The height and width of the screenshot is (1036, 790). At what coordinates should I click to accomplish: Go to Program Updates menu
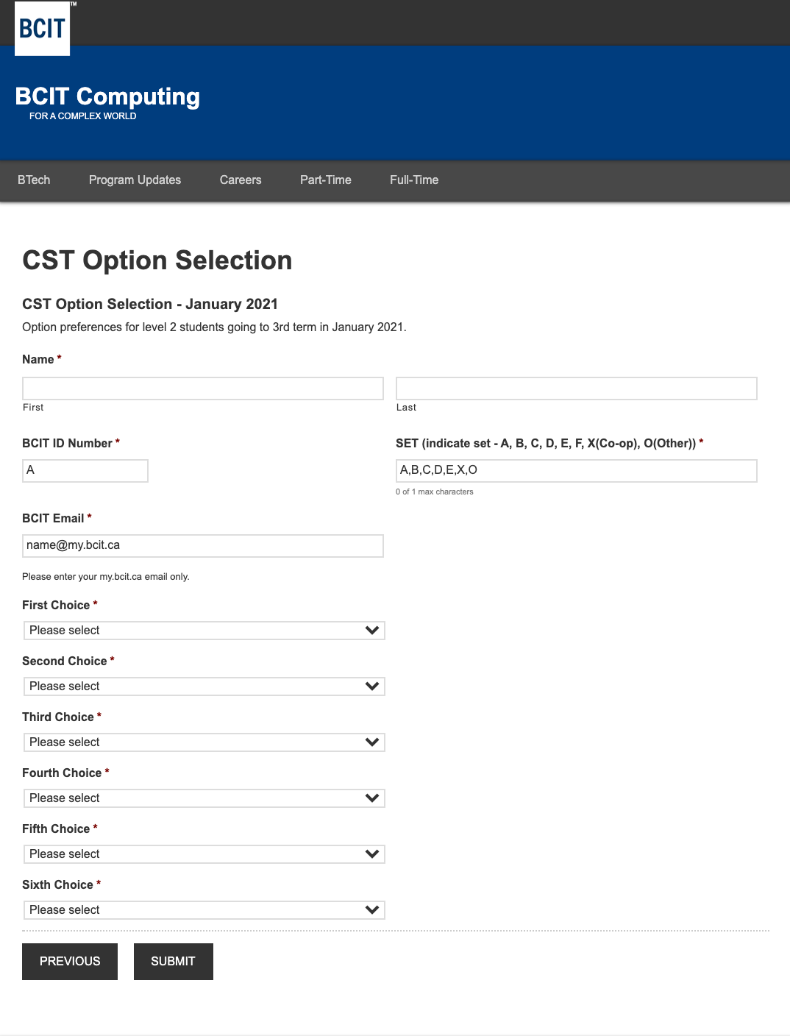[135, 180]
